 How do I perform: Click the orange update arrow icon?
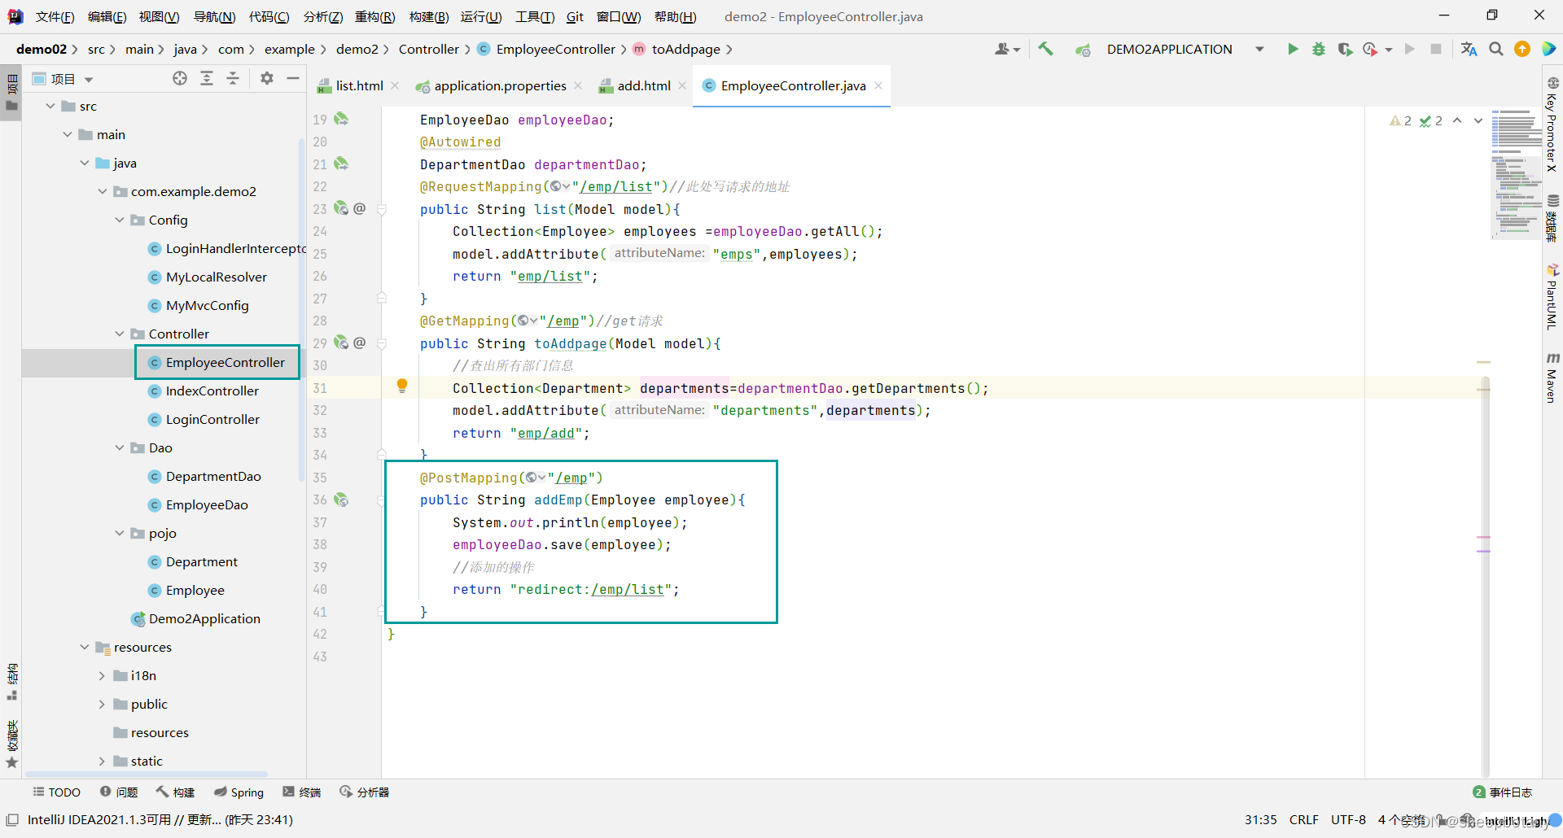pyautogui.click(x=1522, y=50)
